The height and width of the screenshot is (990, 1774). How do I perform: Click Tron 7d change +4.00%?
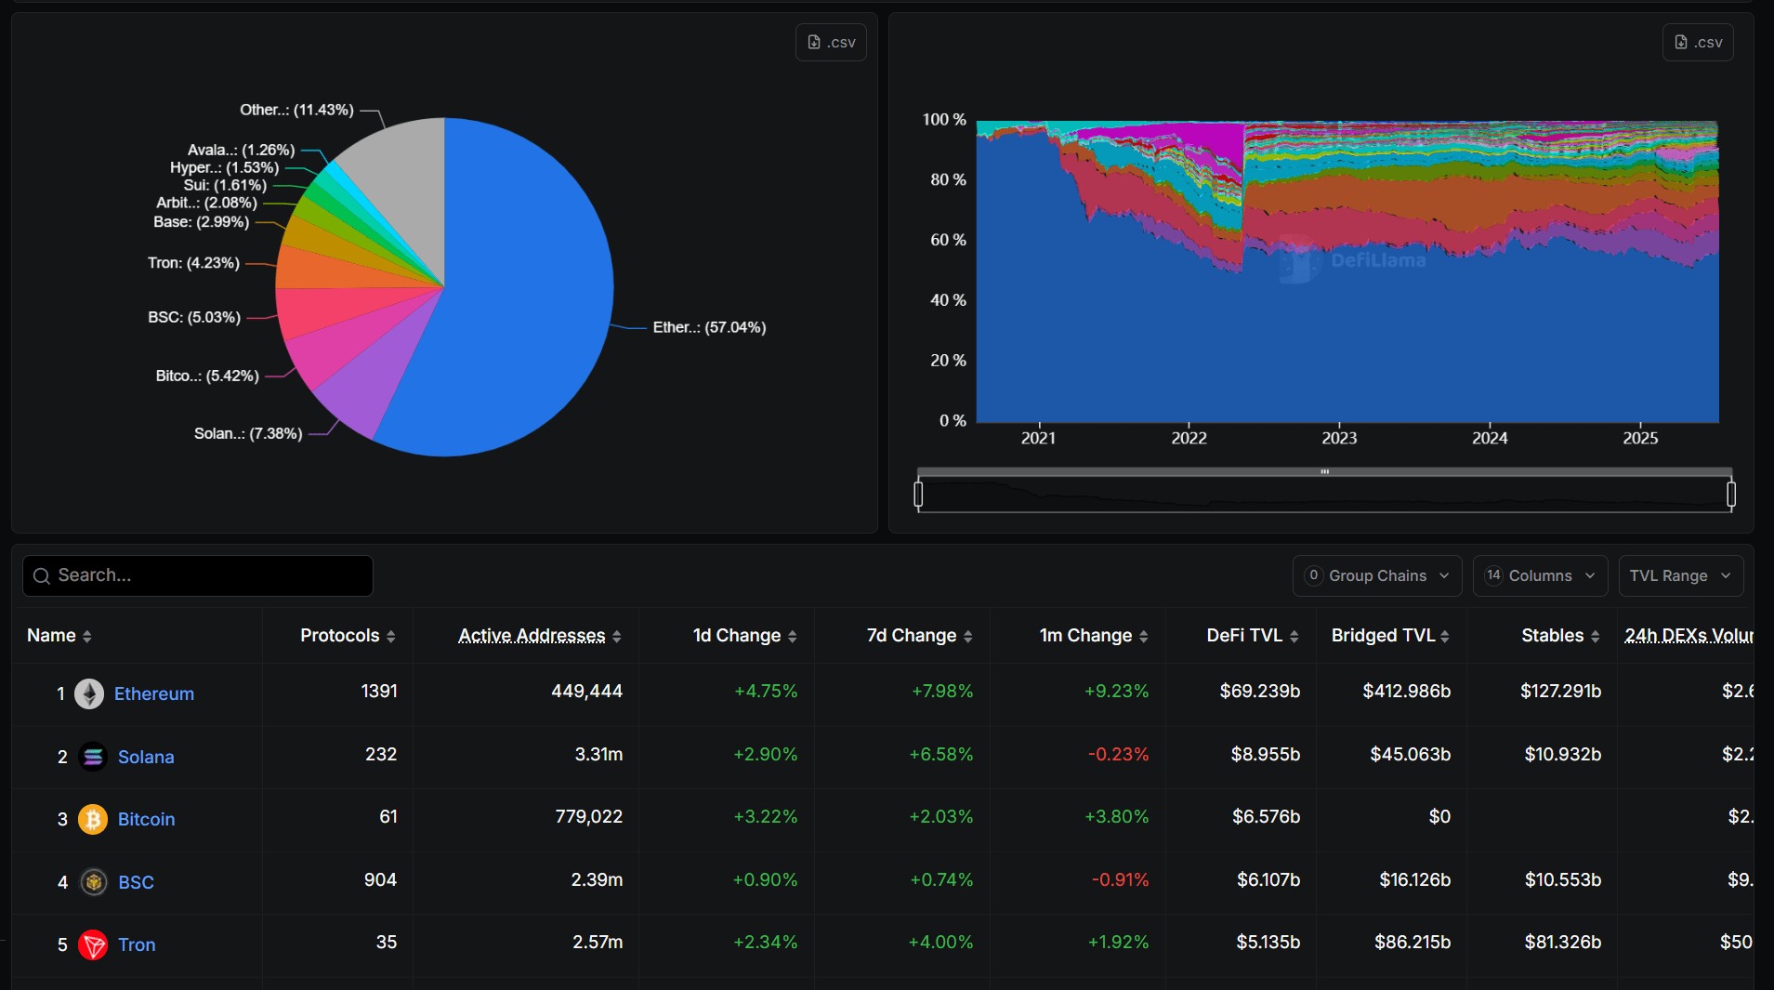(x=940, y=942)
